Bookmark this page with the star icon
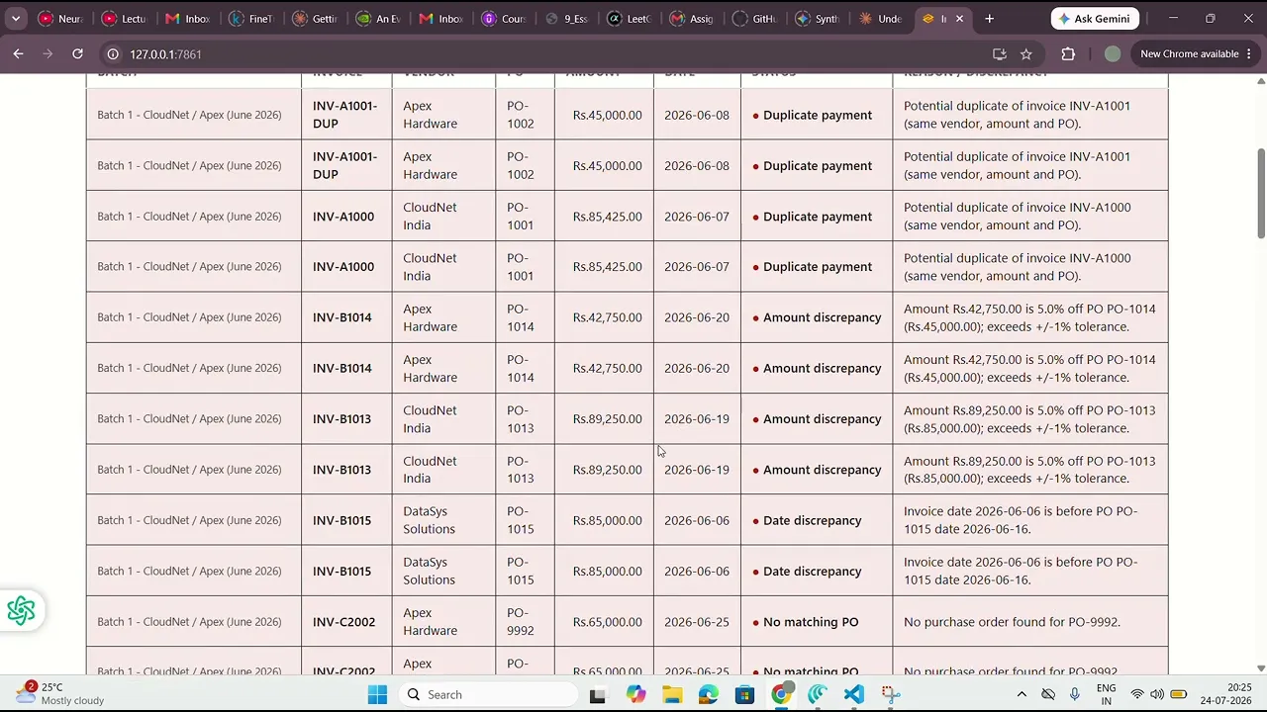 [x=1025, y=54]
